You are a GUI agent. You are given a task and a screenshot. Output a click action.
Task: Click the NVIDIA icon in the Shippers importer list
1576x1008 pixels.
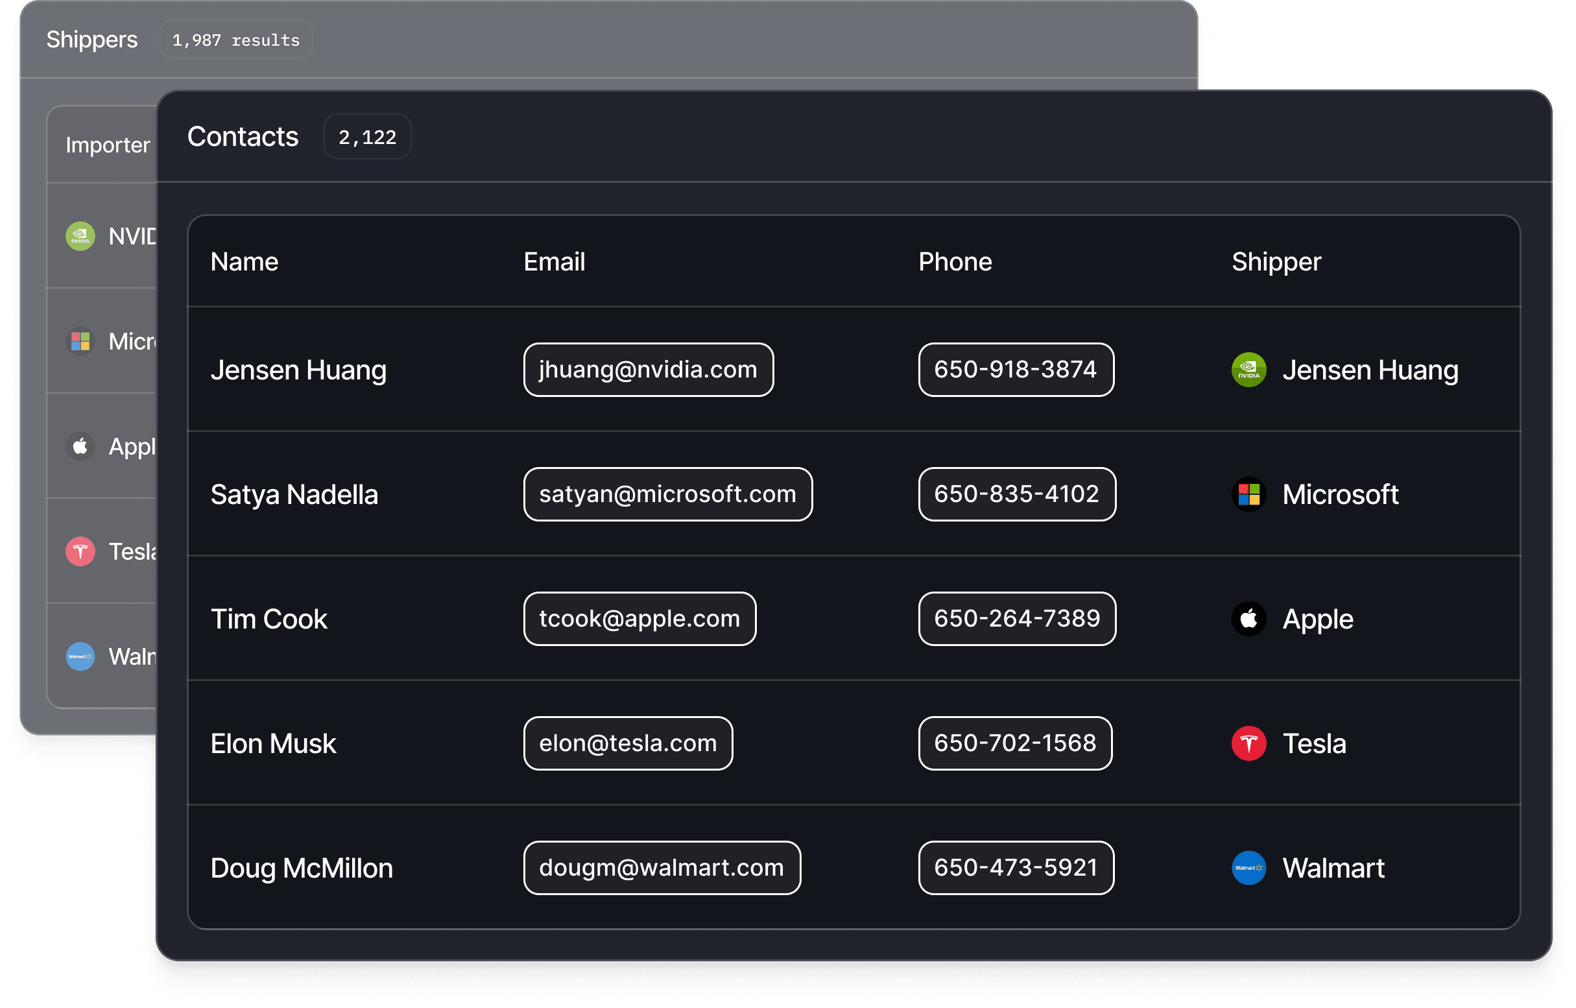pyautogui.click(x=80, y=236)
